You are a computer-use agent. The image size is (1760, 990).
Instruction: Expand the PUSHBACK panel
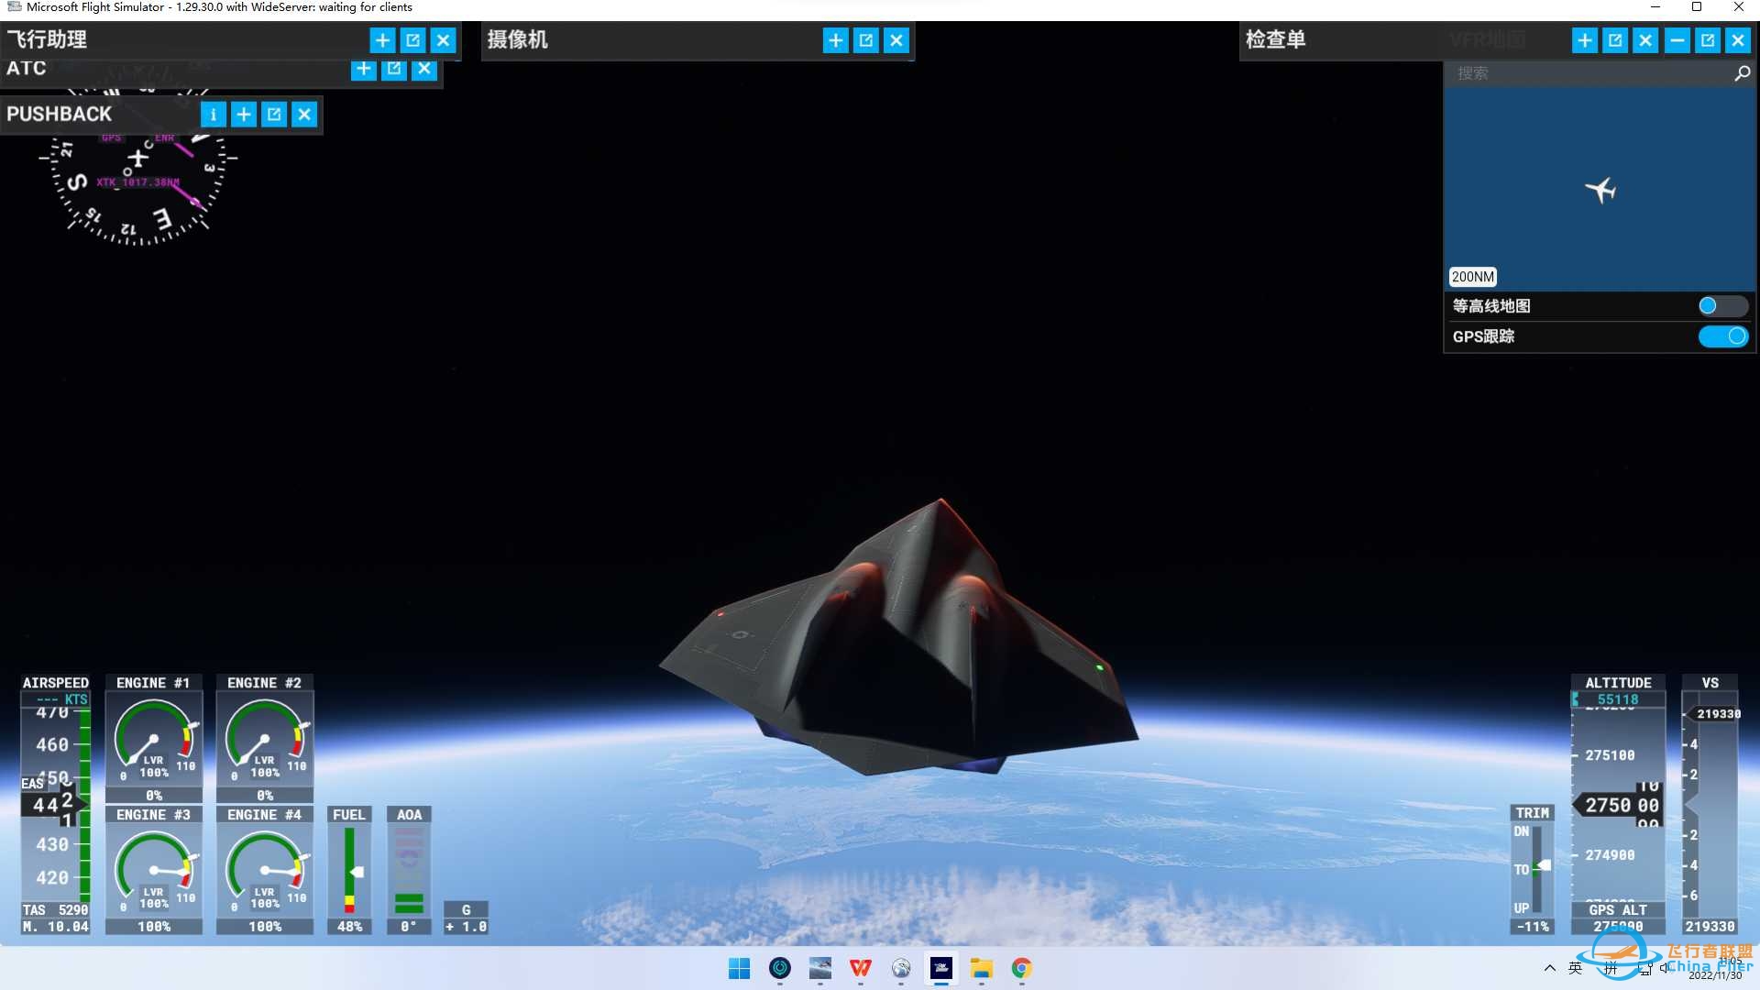point(244,115)
